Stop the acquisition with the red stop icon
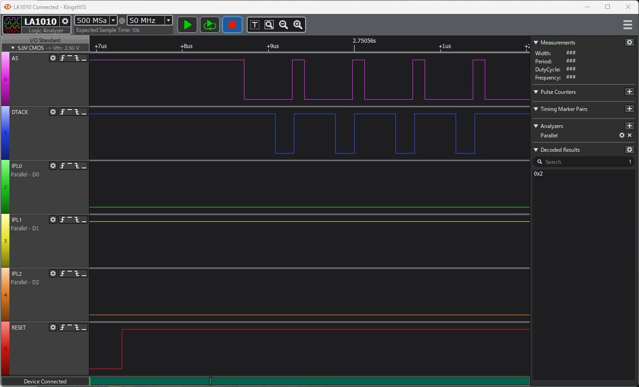 click(x=232, y=25)
